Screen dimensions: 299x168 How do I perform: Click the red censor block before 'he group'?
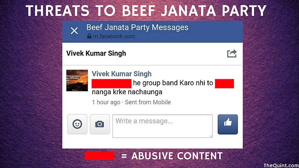(112, 84)
